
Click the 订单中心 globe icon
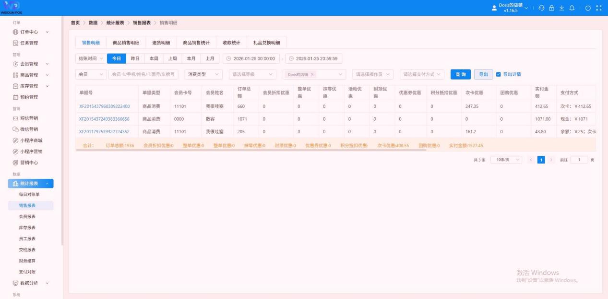(x=15, y=32)
